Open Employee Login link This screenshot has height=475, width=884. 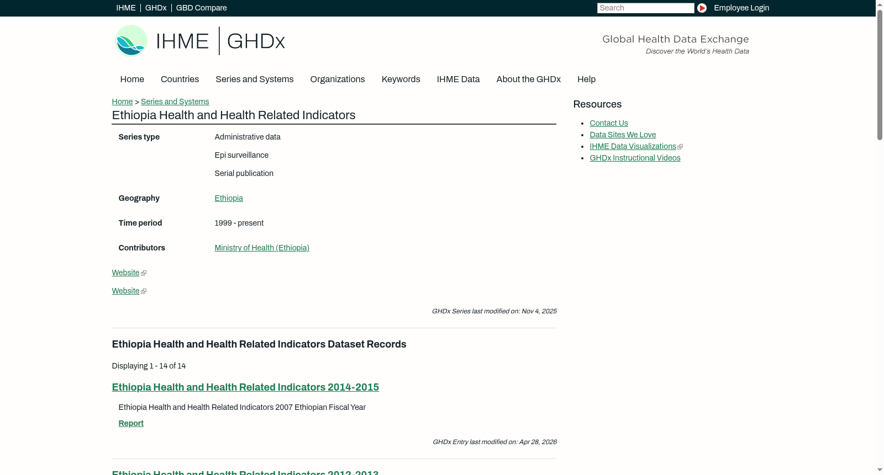pyautogui.click(x=741, y=8)
